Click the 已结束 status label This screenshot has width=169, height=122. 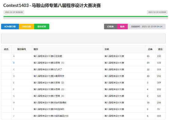[x=110, y=27]
